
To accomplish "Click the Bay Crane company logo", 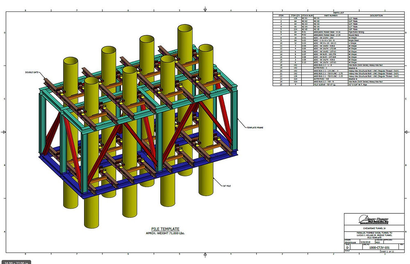I will click(x=374, y=219).
